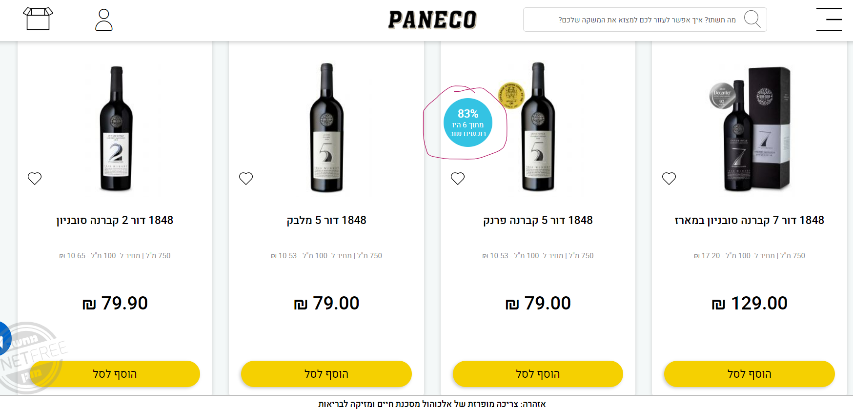The width and height of the screenshot is (853, 411).
Task: Add 1848 דור 7 boxed wine to favorites
Action: pos(669,179)
